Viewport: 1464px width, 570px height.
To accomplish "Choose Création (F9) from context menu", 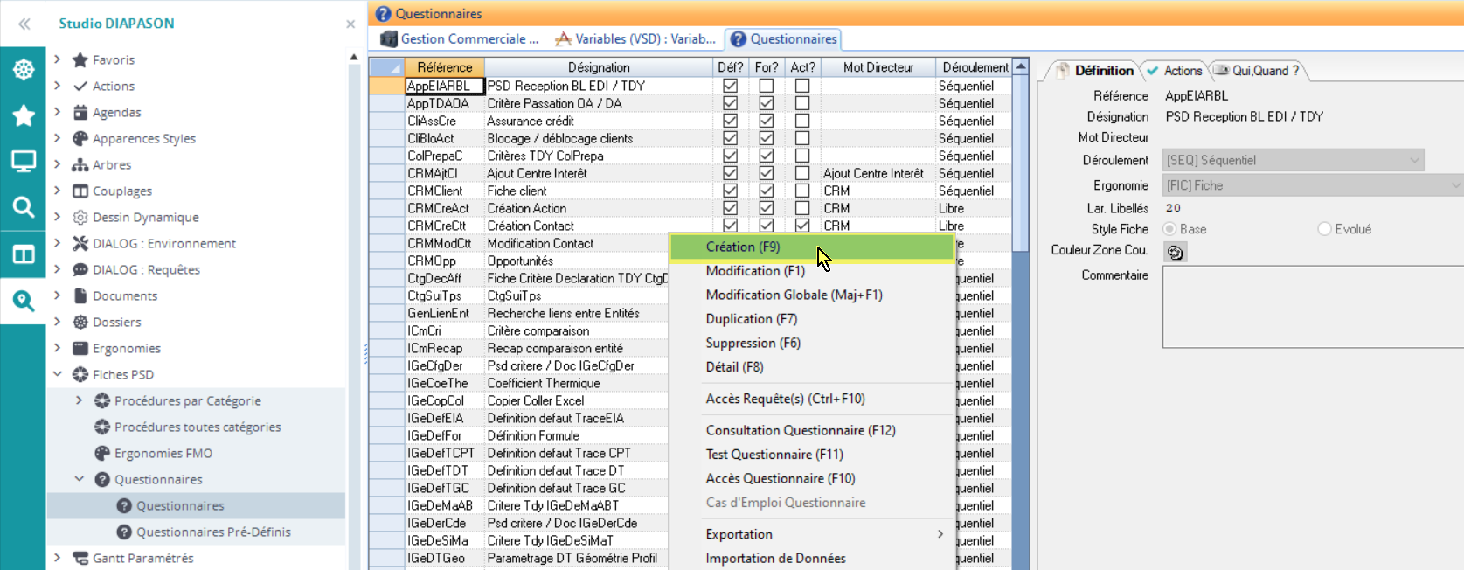I will pos(743,247).
